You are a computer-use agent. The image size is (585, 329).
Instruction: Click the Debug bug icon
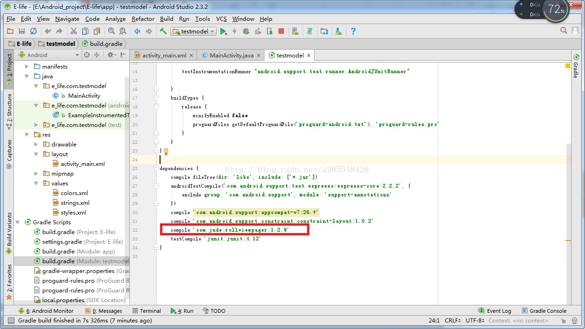tap(246, 31)
